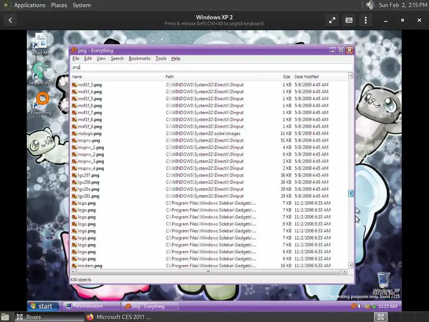
Task: Click the file icon of lgc207.png
Action: pos(74,175)
